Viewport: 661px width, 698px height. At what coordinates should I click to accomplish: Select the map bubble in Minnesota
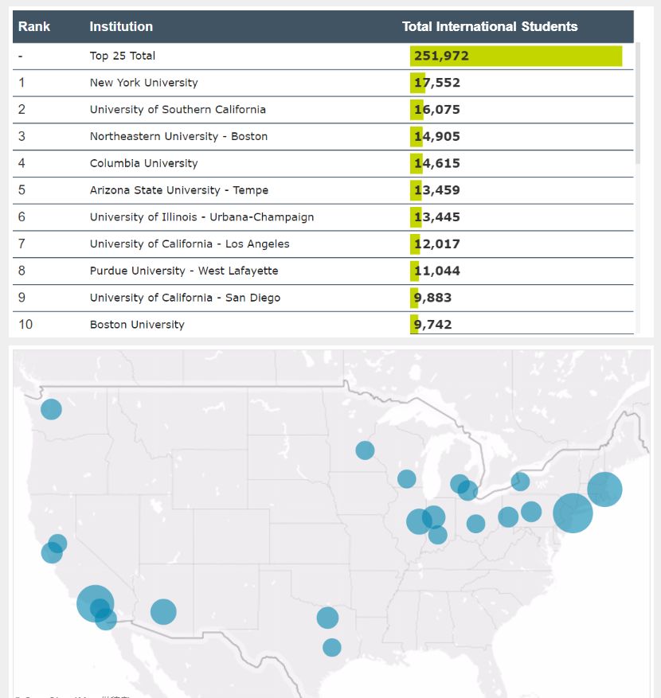tap(365, 450)
